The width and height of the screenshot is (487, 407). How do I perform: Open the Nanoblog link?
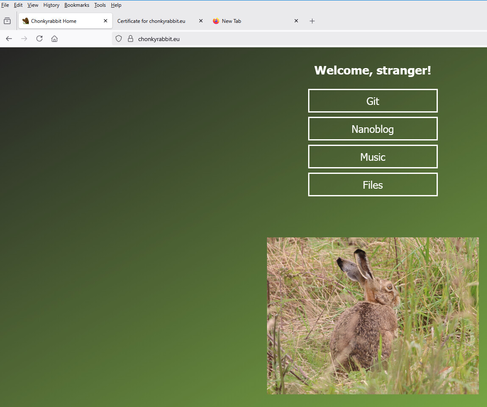pyautogui.click(x=373, y=129)
